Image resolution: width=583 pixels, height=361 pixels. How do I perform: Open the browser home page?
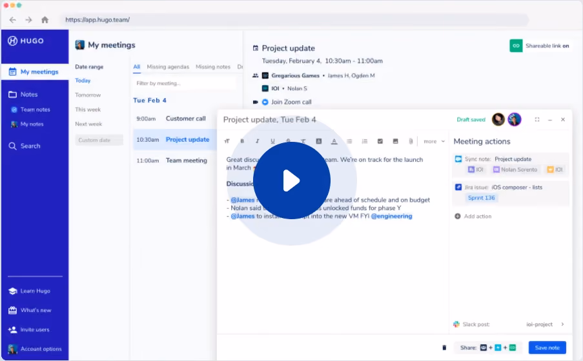click(x=45, y=20)
